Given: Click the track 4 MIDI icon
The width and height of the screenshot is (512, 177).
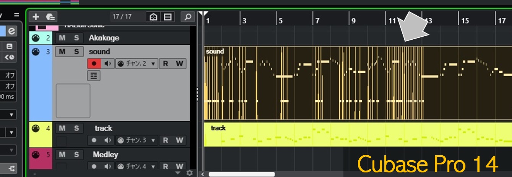Looking at the screenshot, I should coord(36,129).
